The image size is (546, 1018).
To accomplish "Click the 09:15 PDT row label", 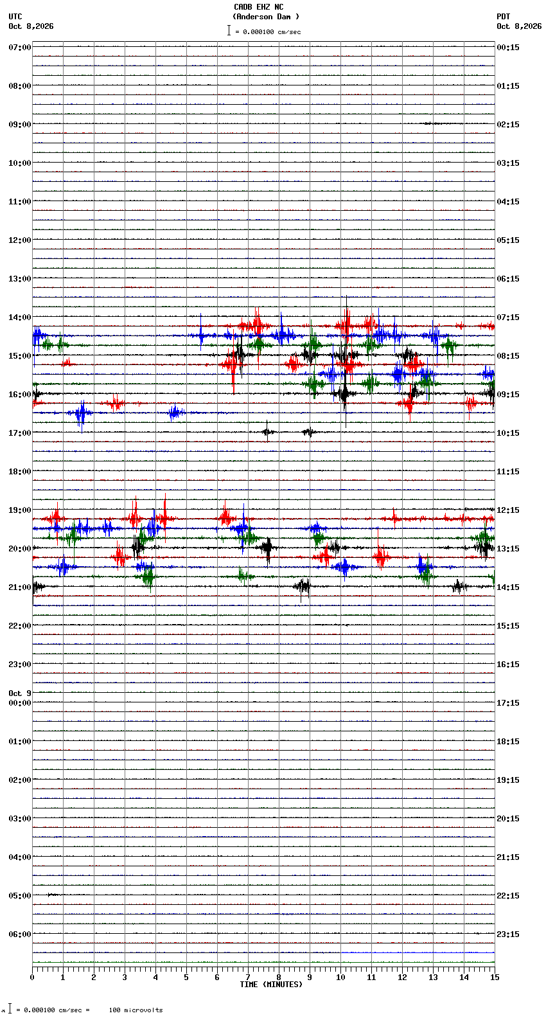I will coord(508,395).
